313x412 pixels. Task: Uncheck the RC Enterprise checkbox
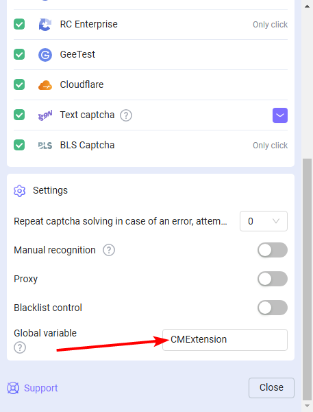[x=19, y=24]
